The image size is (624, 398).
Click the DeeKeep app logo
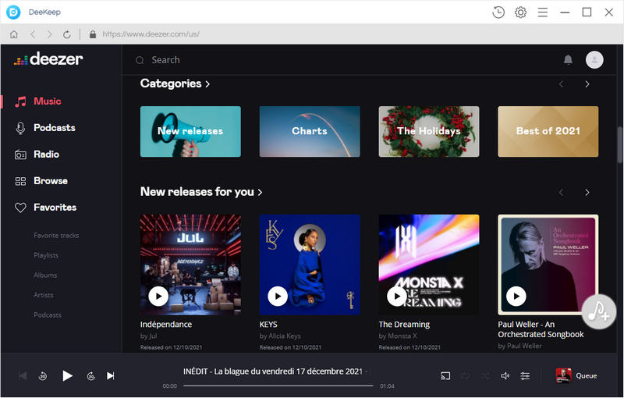point(13,12)
